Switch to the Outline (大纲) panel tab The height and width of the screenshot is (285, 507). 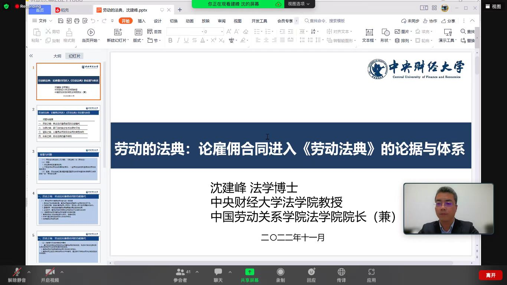point(57,56)
